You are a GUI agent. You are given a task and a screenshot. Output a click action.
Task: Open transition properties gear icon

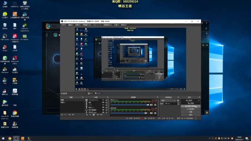(178, 101)
